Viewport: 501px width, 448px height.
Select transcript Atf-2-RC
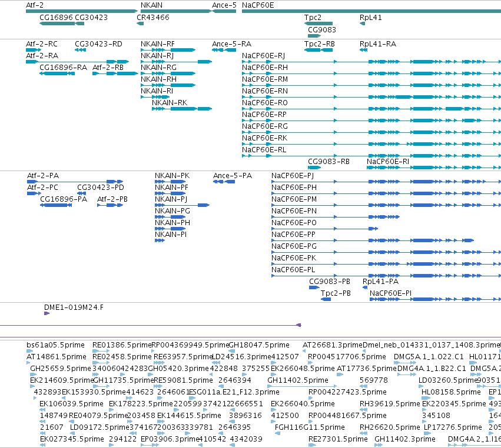pyautogui.click(x=42, y=44)
